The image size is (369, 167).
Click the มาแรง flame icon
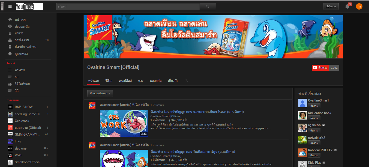[x=10, y=33]
